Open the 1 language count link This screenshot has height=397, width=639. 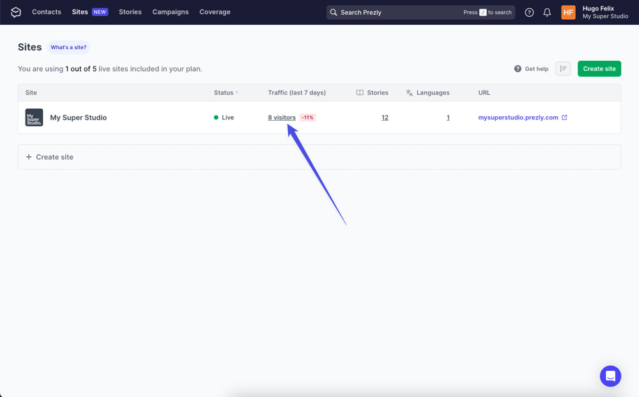tap(448, 117)
